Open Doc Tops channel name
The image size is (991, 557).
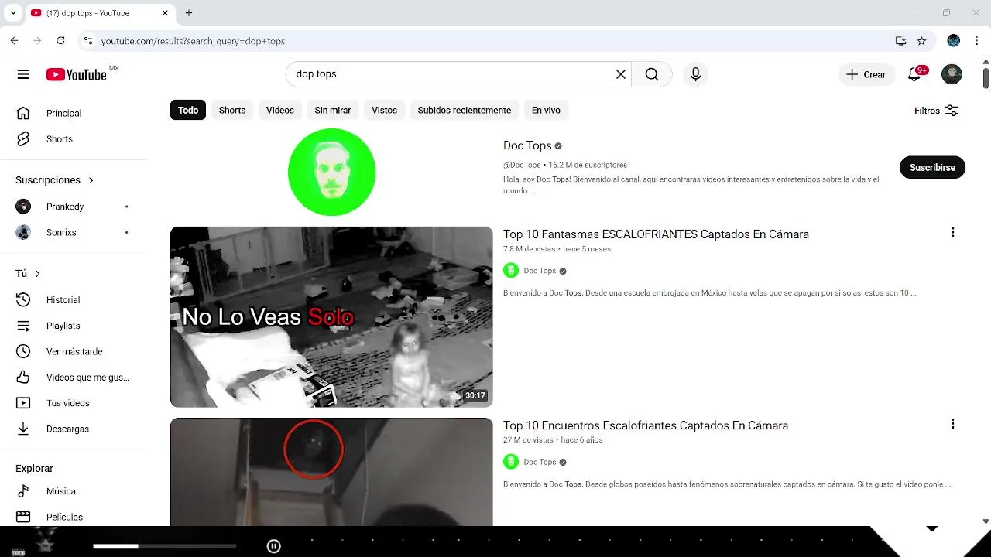[527, 145]
